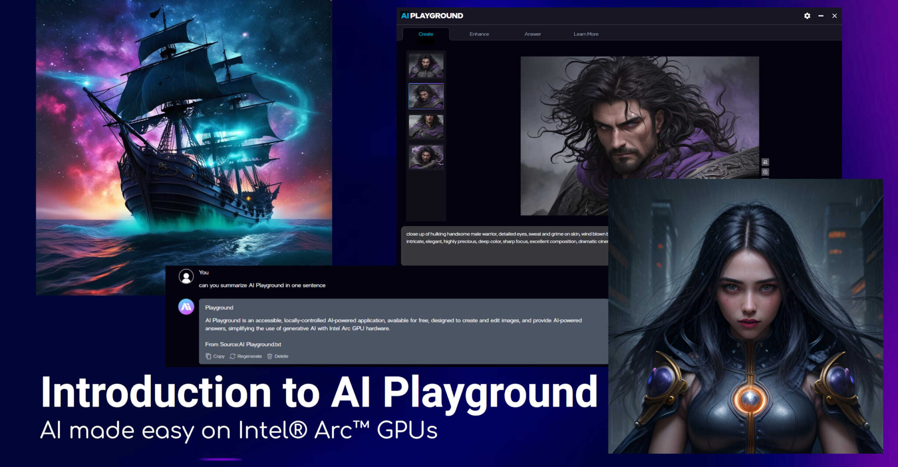Viewport: 898px width, 467px height.
Task: Click the image-swap icon beside the warrior image
Action: pos(765,162)
